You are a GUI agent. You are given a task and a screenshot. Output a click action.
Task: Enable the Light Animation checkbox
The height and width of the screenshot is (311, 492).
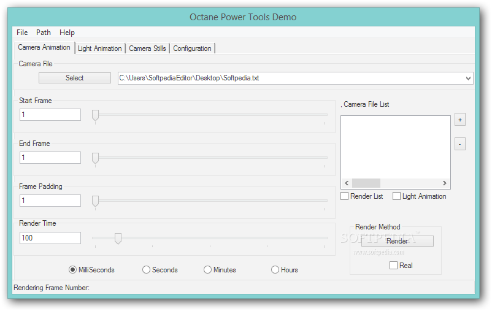(397, 196)
